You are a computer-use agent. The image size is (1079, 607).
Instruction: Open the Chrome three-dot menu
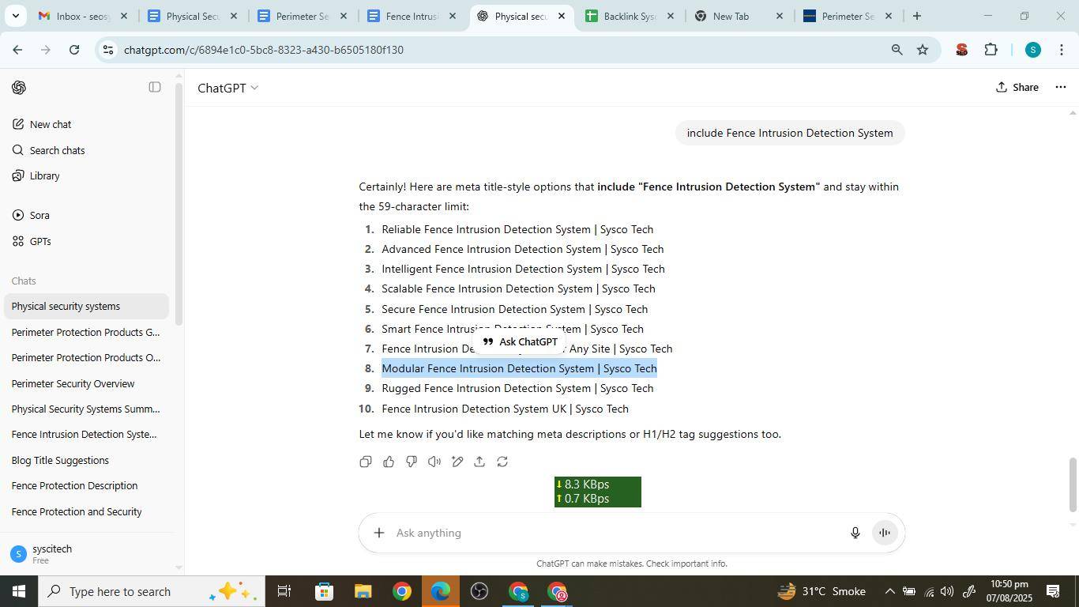(1061, 50)
